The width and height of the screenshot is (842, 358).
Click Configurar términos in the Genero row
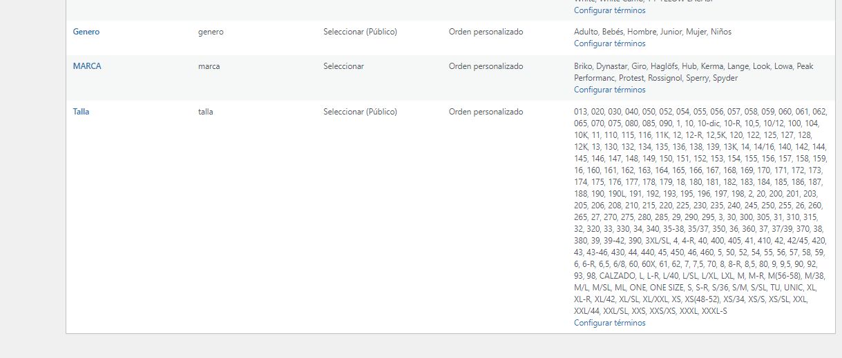tap(610, 43)
